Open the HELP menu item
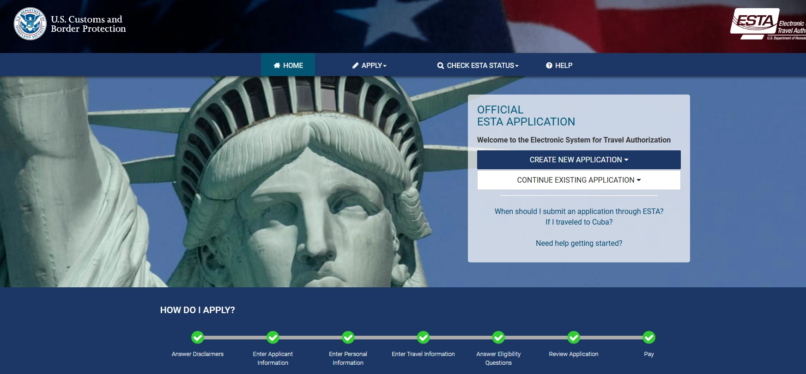 559,65
